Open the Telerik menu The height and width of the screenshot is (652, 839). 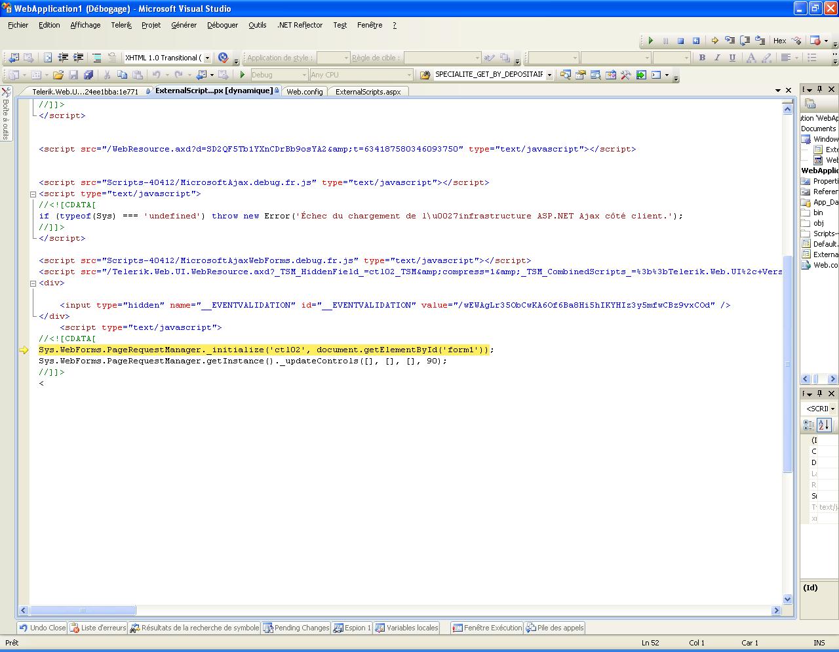[121, 25]
